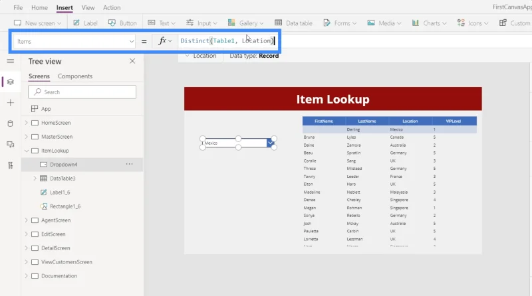Viewport: 532px width, 296px height.
Task: Click the Location column header
Action: coord(410,121)
